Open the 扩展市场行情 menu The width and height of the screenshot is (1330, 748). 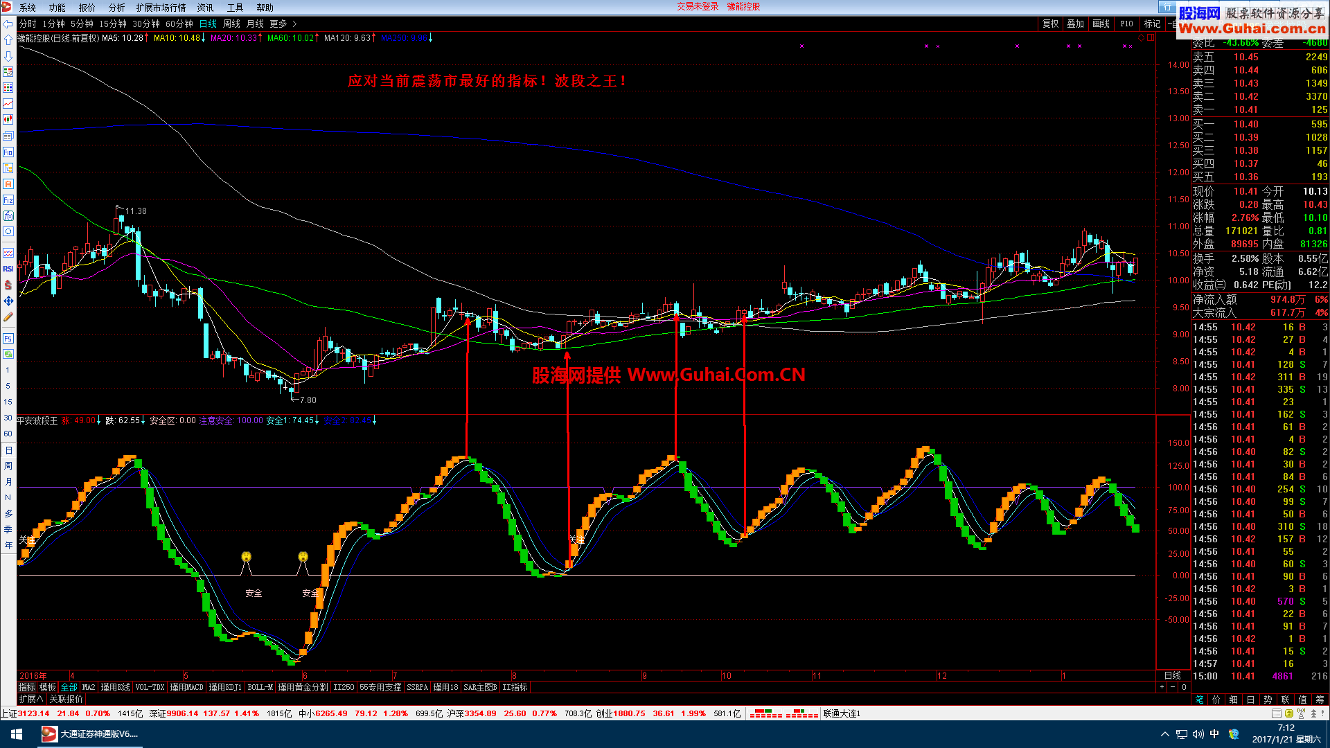pos(161,8)
